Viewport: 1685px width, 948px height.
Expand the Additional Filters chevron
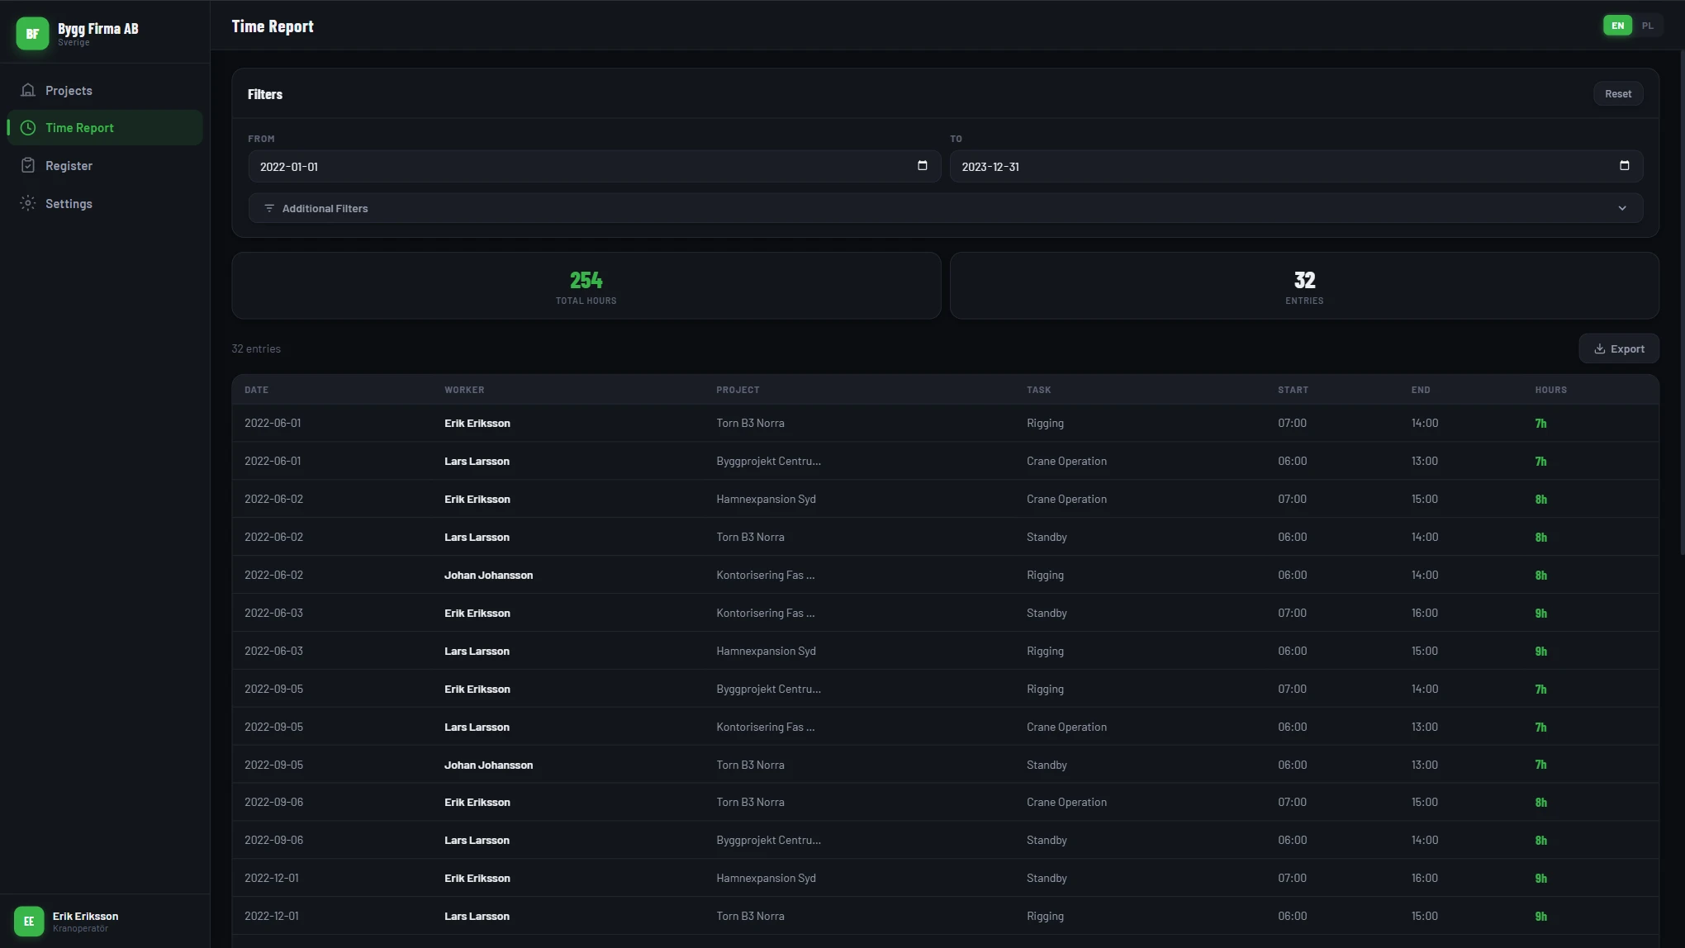coord(1621,209)
